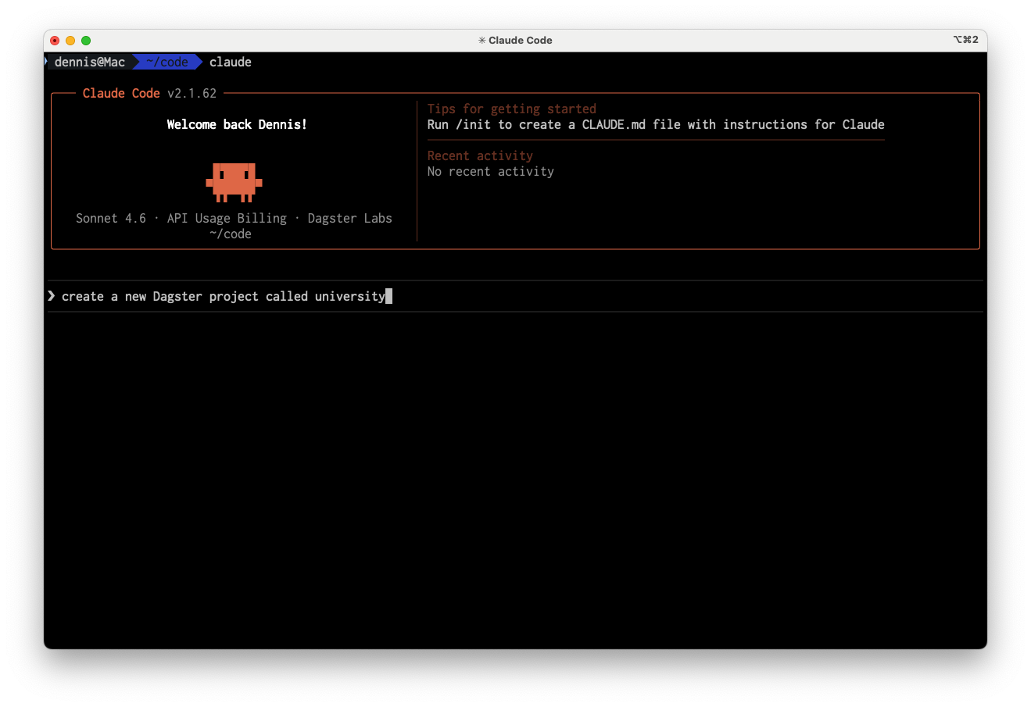Minimize the window using yellow button
Screen dimensions: 1031x707
tap(70, 41)
